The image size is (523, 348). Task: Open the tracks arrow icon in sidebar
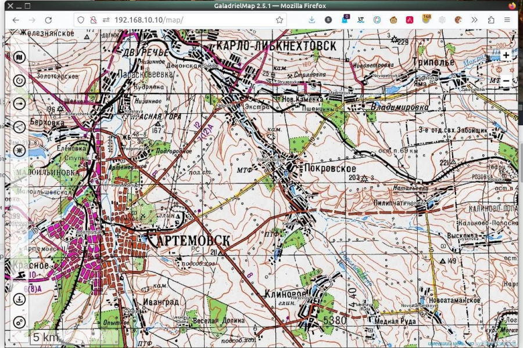19,104
